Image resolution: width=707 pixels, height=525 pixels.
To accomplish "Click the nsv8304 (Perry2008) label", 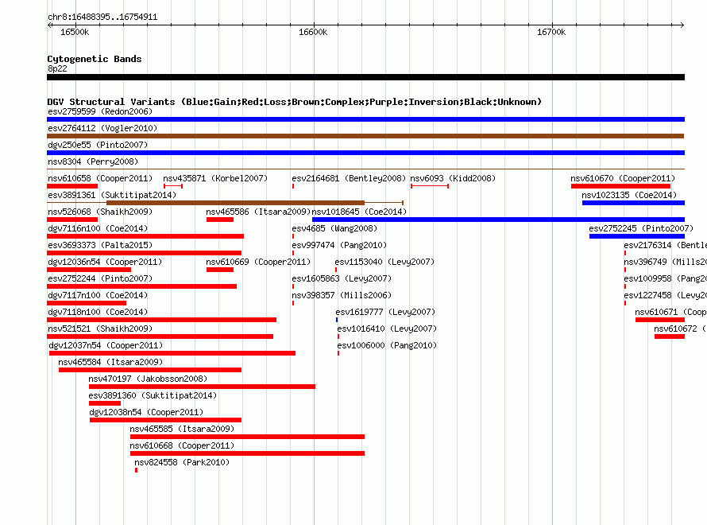I will [x=93, y=161].
